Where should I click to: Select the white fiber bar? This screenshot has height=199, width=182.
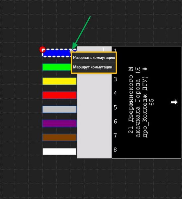[59, 151]
